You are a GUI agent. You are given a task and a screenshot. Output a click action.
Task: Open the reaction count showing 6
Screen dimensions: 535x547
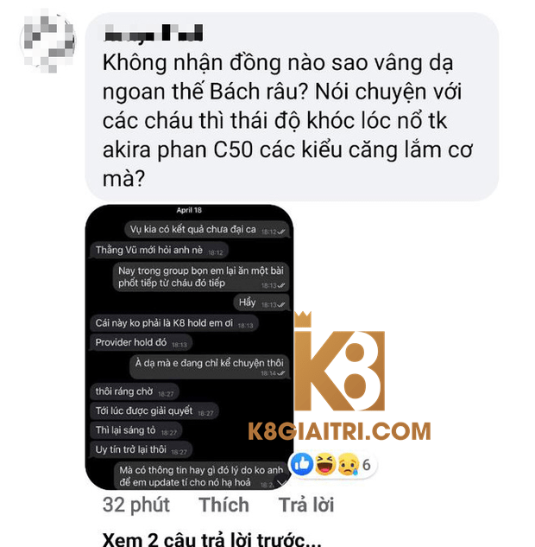pyautogui.click(x=367, y=465)
